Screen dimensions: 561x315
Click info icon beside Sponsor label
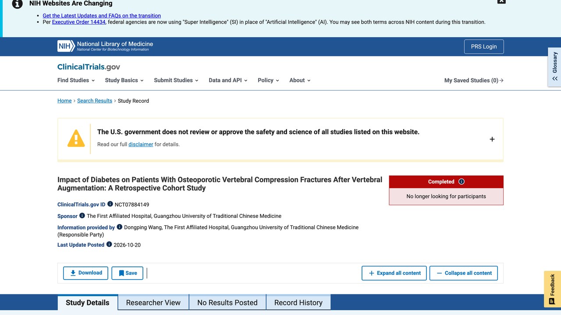click(x=82, y=215)
